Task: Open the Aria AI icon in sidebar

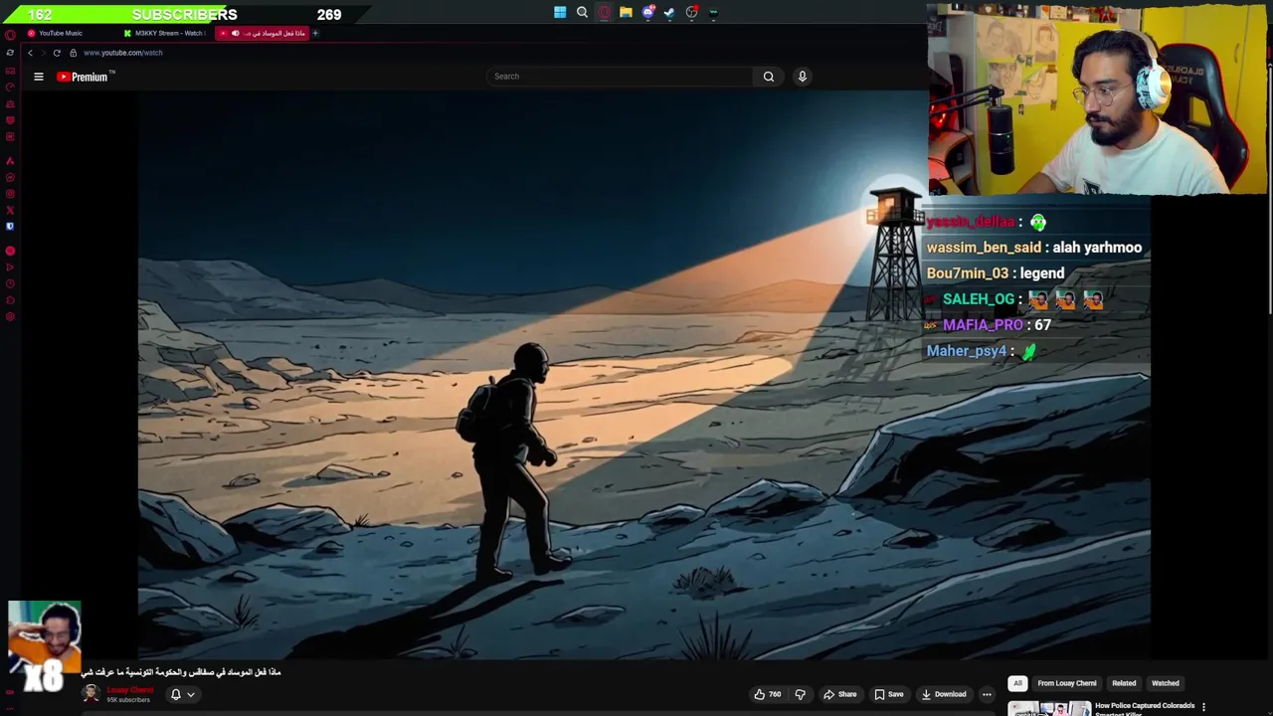Action: pyautogui.click(x=10, y=160)
